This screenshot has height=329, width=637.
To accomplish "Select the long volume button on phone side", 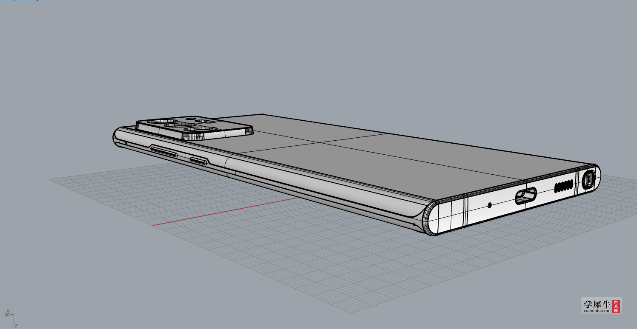I will (x=164, y=151).
